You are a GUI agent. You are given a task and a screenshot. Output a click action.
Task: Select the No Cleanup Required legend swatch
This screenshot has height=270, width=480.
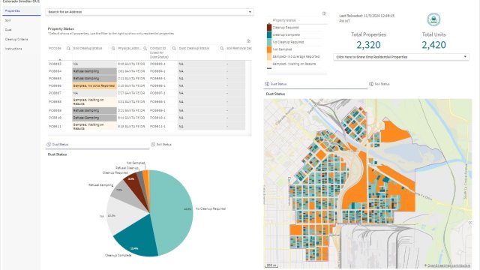pos(269,42)
